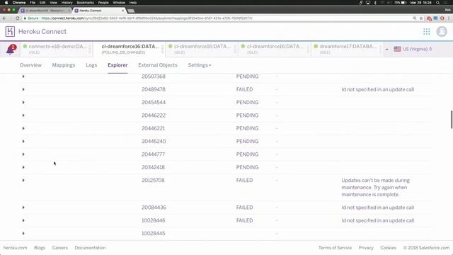Open the Documentation footer link
The image size is (453, 255).
[90, 248]
